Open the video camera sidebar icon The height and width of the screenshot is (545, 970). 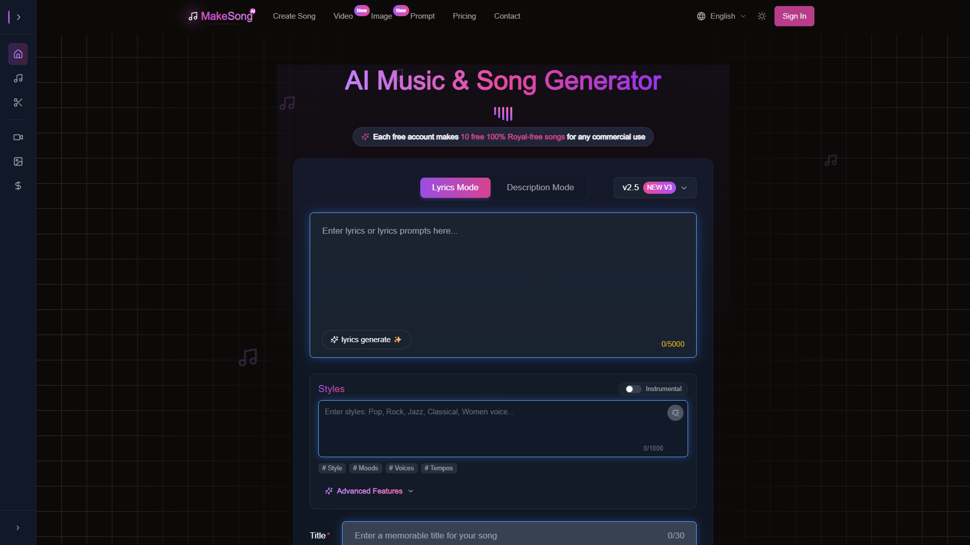(18, 137)
